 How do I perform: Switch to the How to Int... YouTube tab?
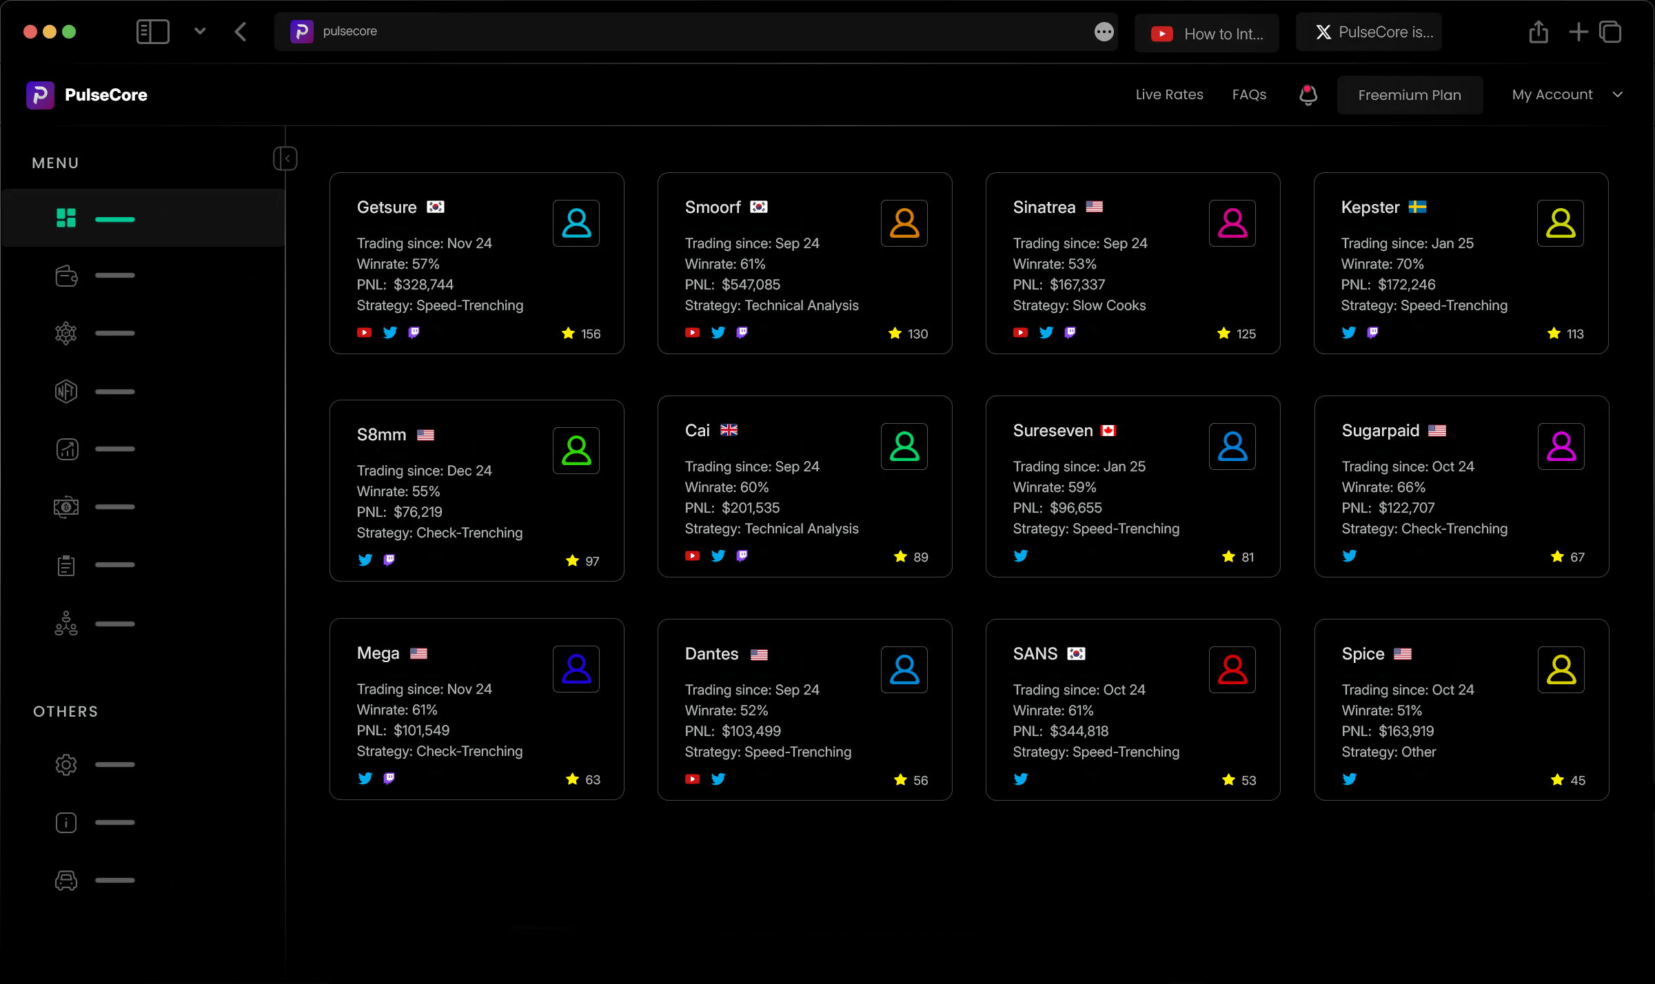1207,33
